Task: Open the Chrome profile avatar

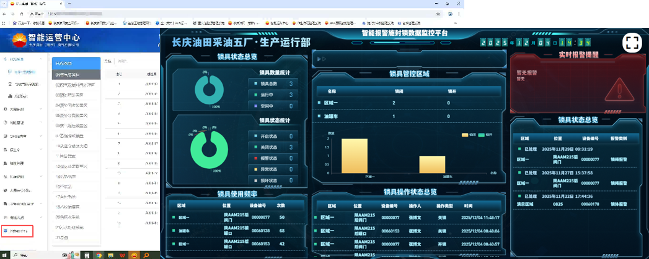Action: 450,14
